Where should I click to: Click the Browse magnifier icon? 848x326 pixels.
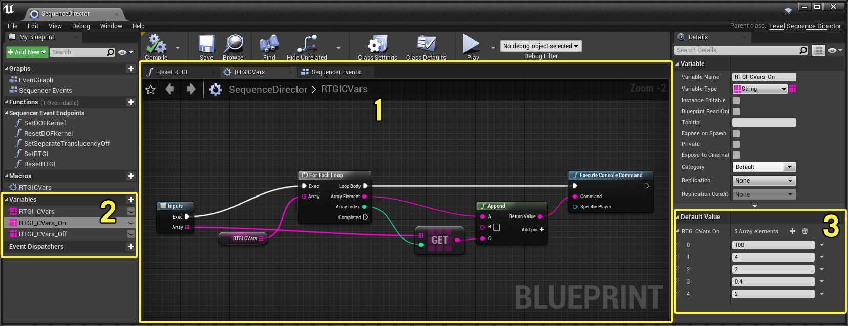(234, 45)
